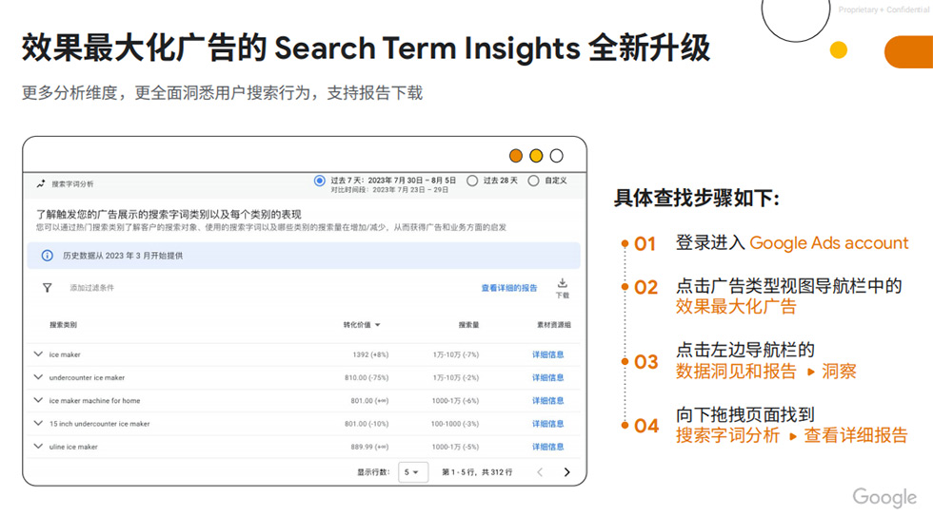This screenshot has height=516, width=933.
Task: Go to next page with right arrow
Action: (x=567, y=472)
